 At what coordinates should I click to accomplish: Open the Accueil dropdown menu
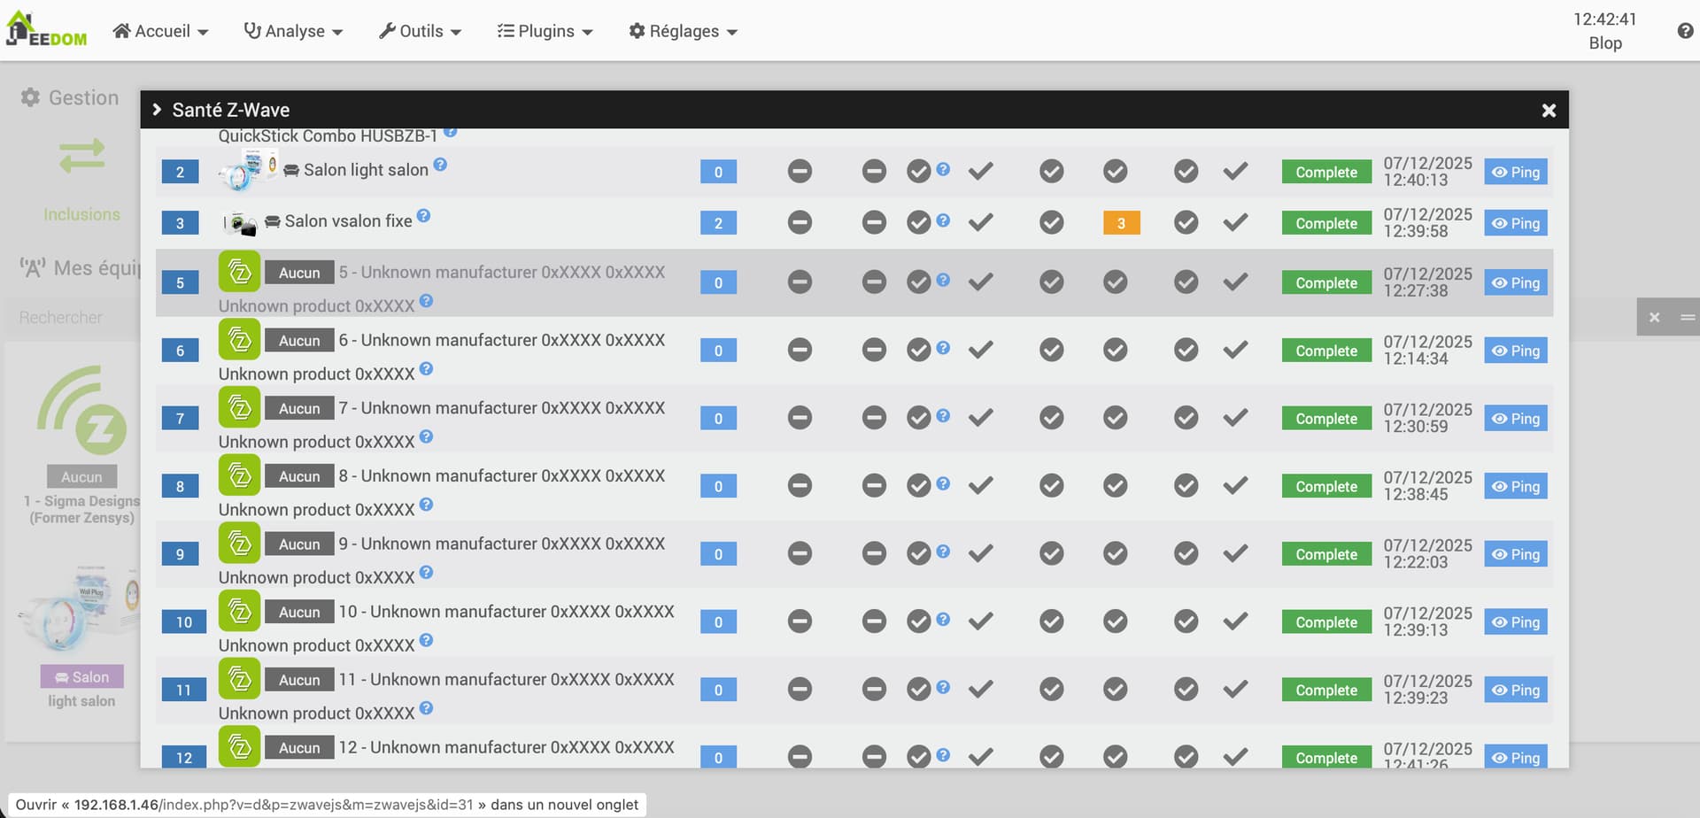point(160,31)
